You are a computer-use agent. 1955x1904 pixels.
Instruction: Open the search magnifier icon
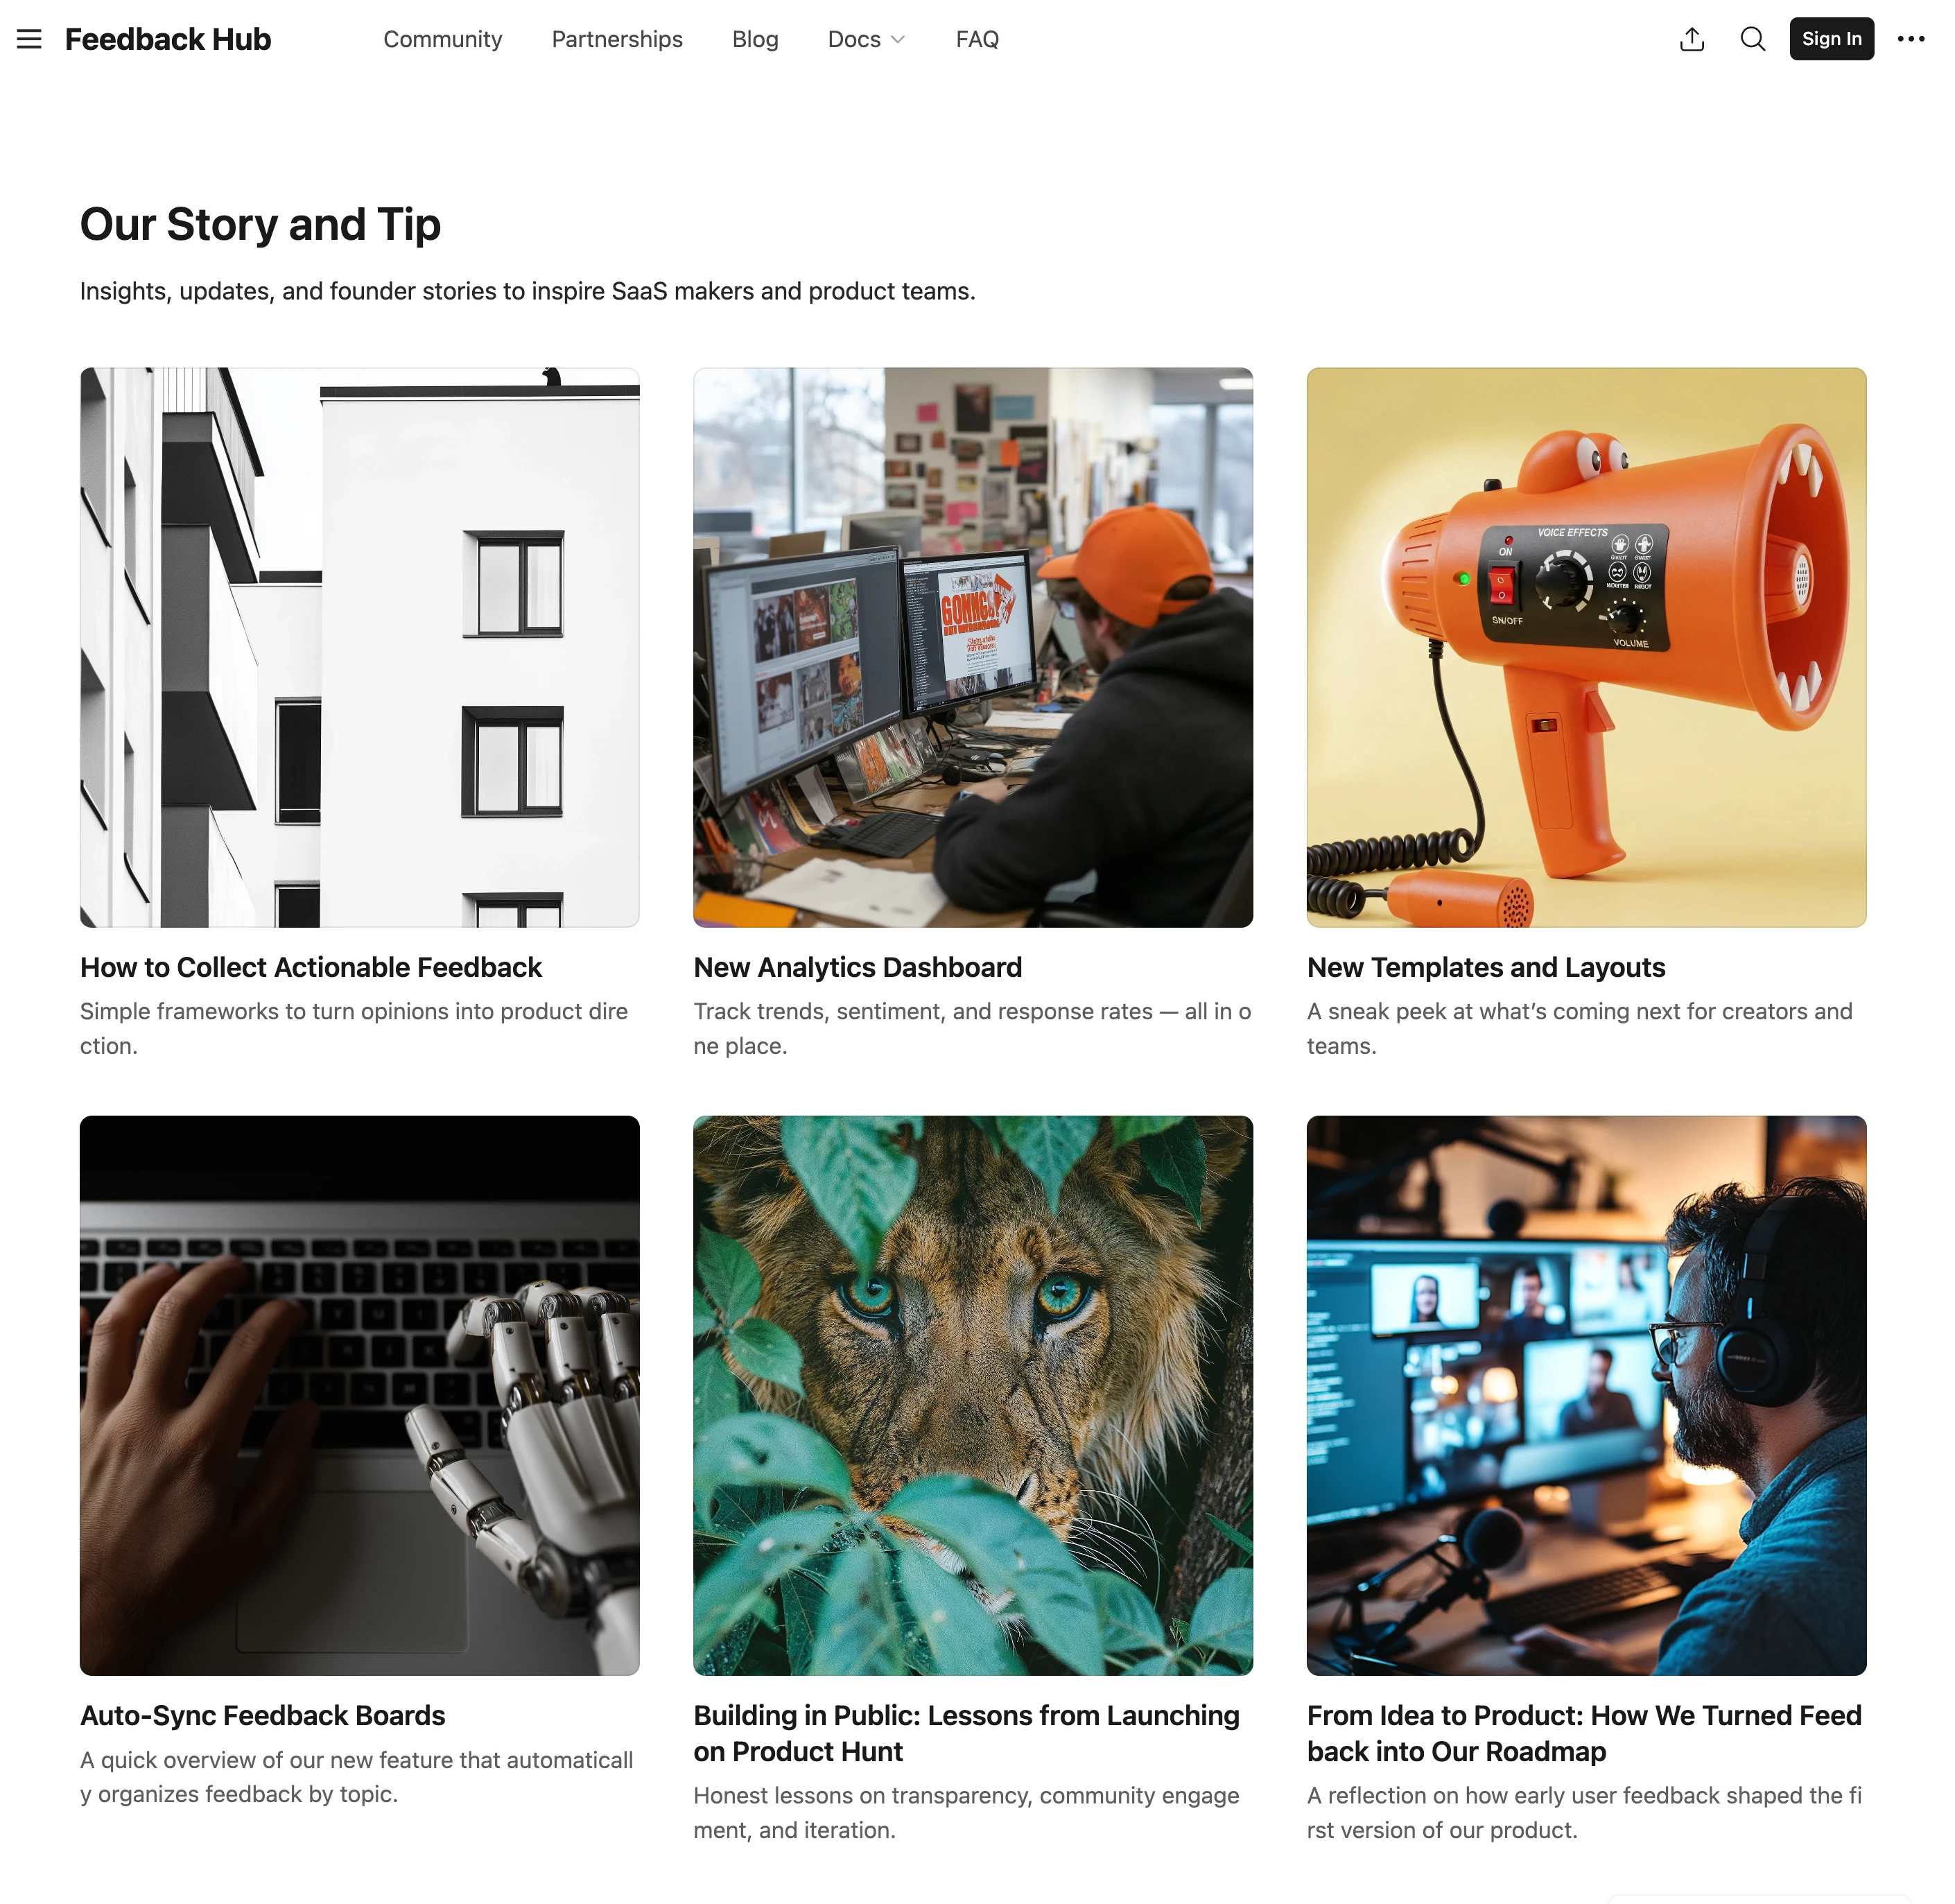tap(1753, 39)
